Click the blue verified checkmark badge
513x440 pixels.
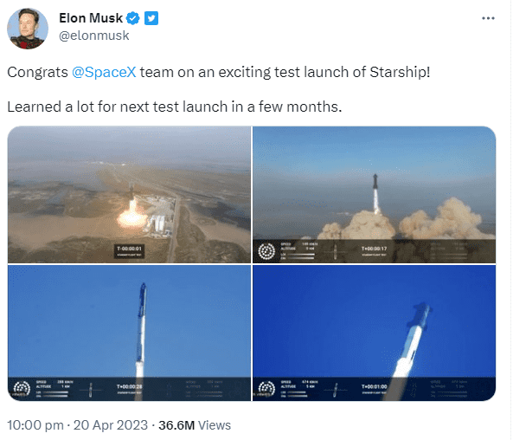point(133,18)
